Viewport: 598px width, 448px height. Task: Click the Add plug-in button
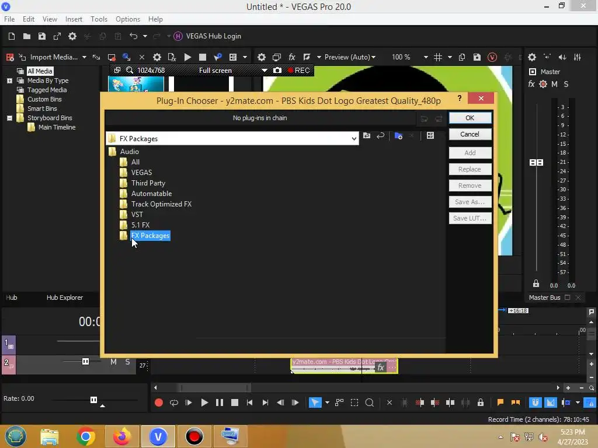[x=470, y=153]
